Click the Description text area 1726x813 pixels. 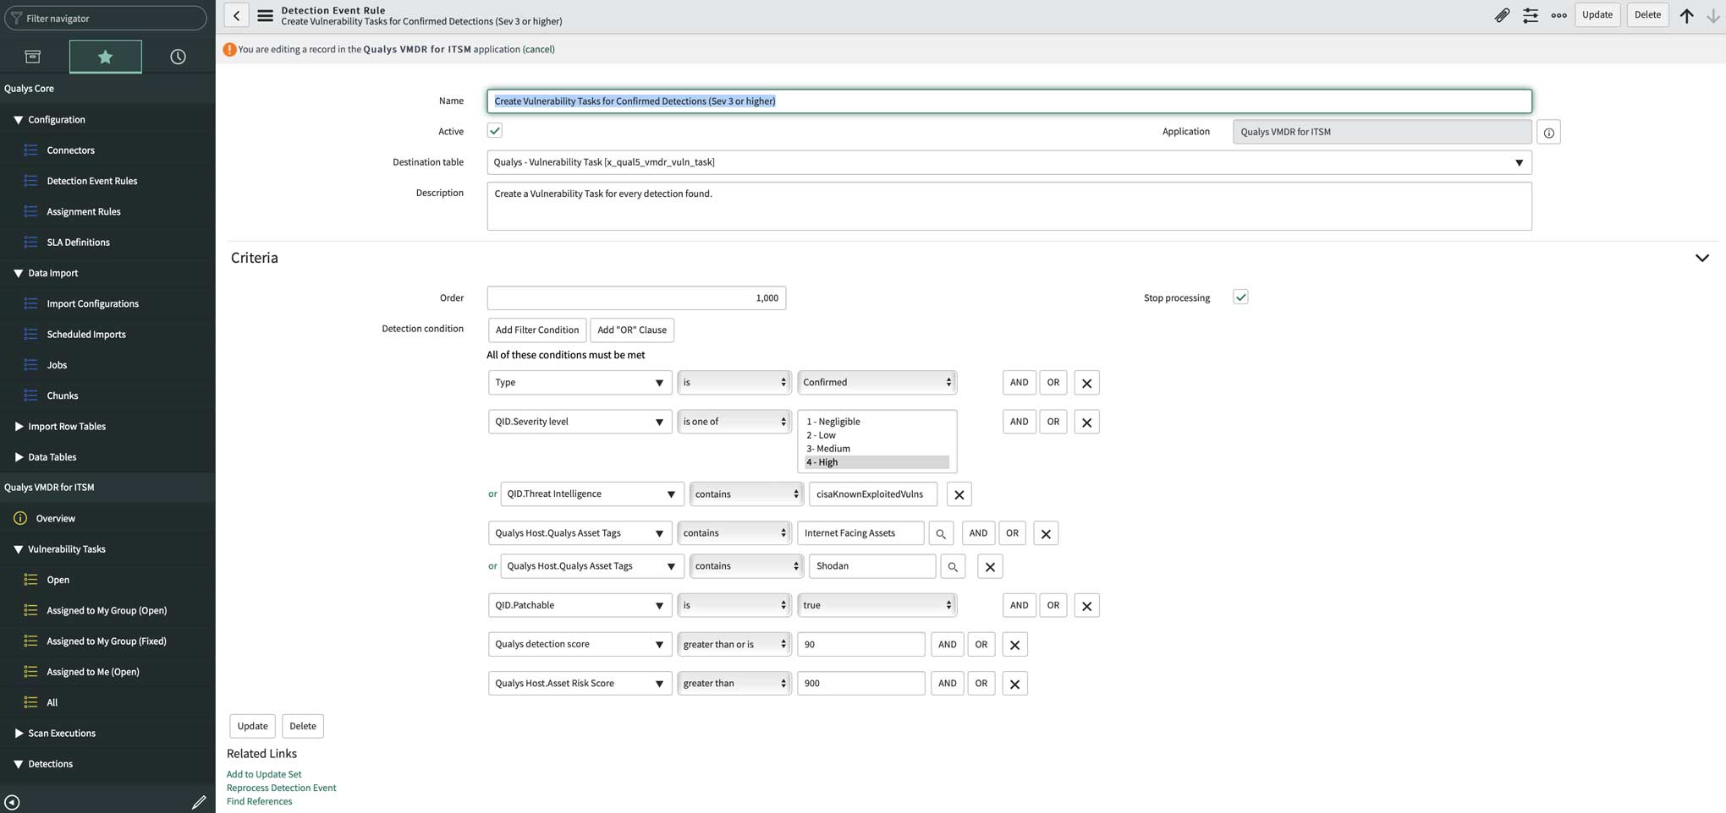click(x=1009, y=206)
